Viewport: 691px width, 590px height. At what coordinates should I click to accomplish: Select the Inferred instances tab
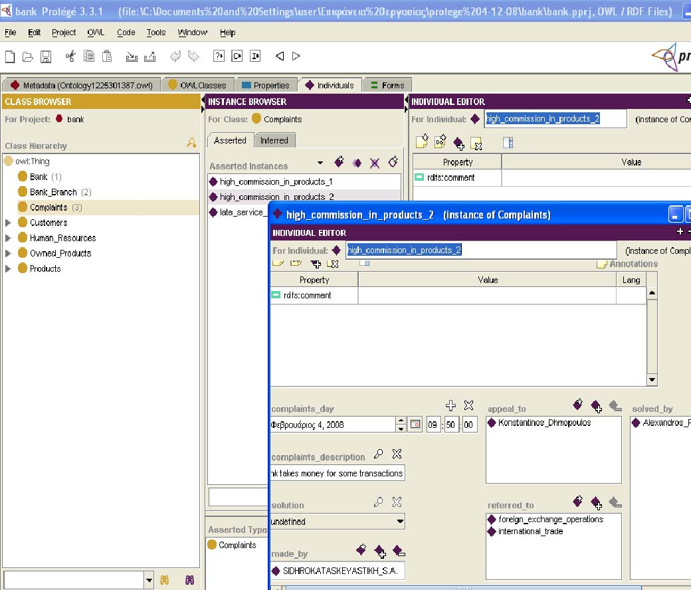pyautogui.click(x=274, y=140)
